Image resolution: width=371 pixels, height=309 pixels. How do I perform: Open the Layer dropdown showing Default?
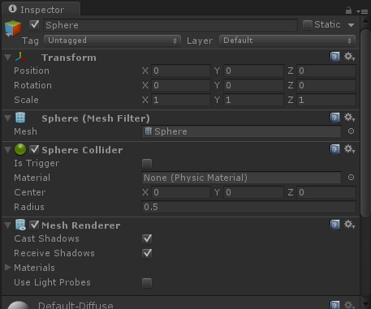point(287,41)
